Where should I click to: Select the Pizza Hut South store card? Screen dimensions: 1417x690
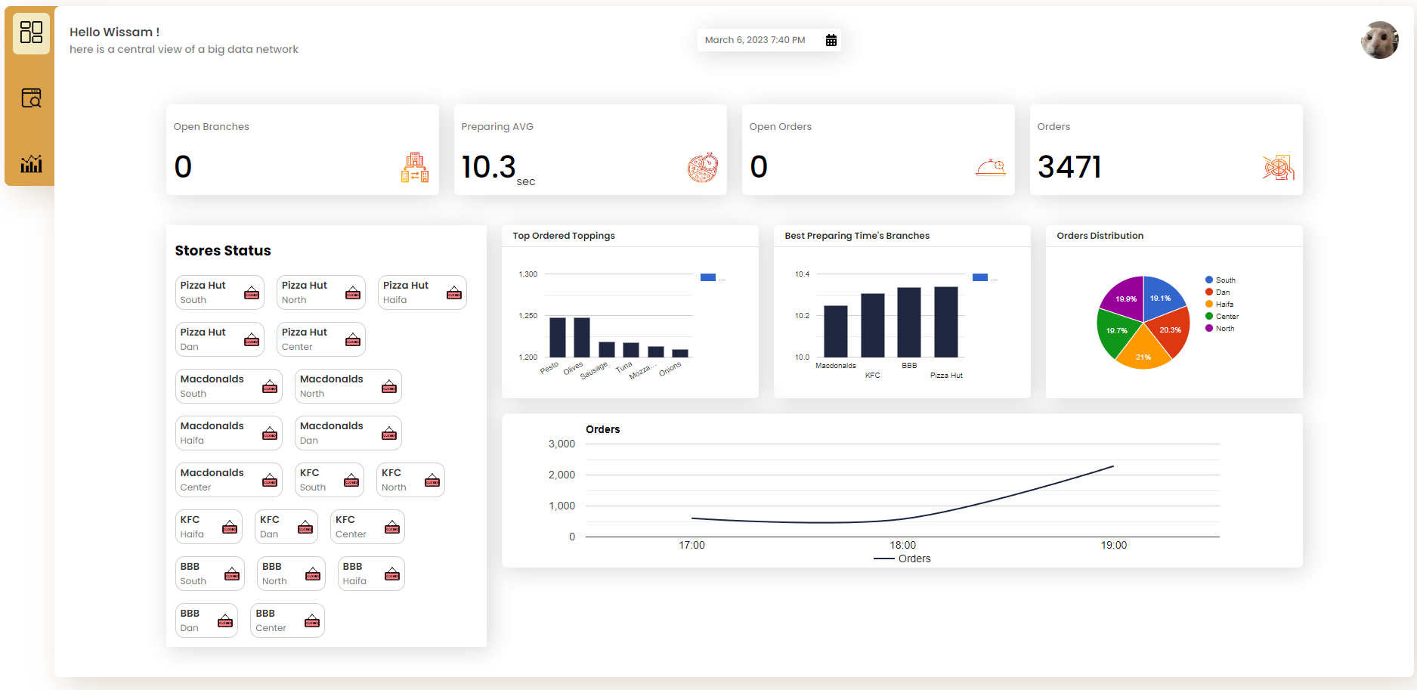tap(219, 292)
